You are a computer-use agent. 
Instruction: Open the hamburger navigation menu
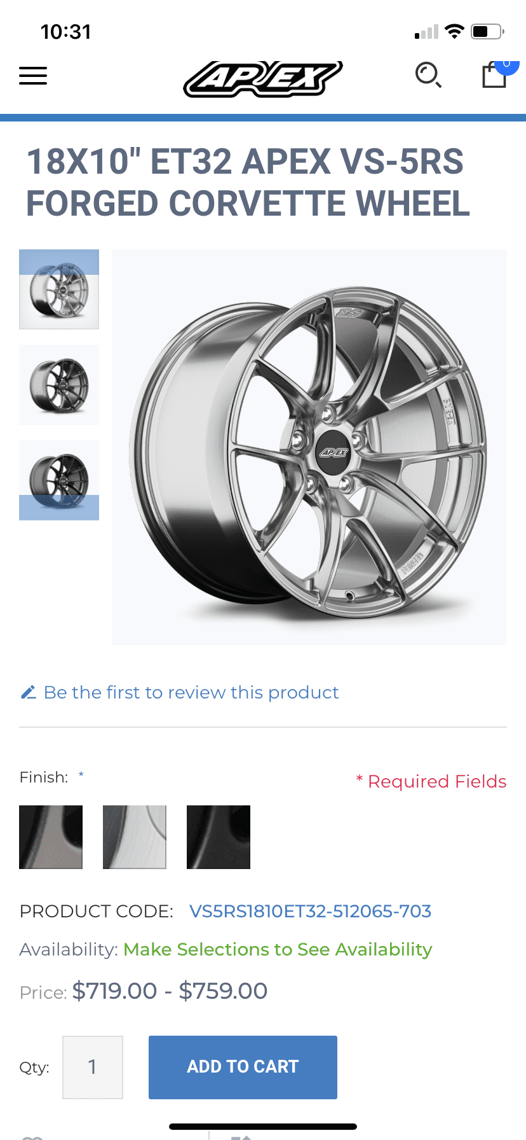point(33,76)
